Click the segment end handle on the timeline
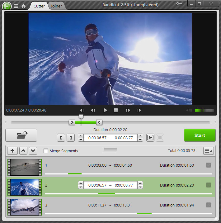This screenshot has height=223, width=221. coord(99,122)
